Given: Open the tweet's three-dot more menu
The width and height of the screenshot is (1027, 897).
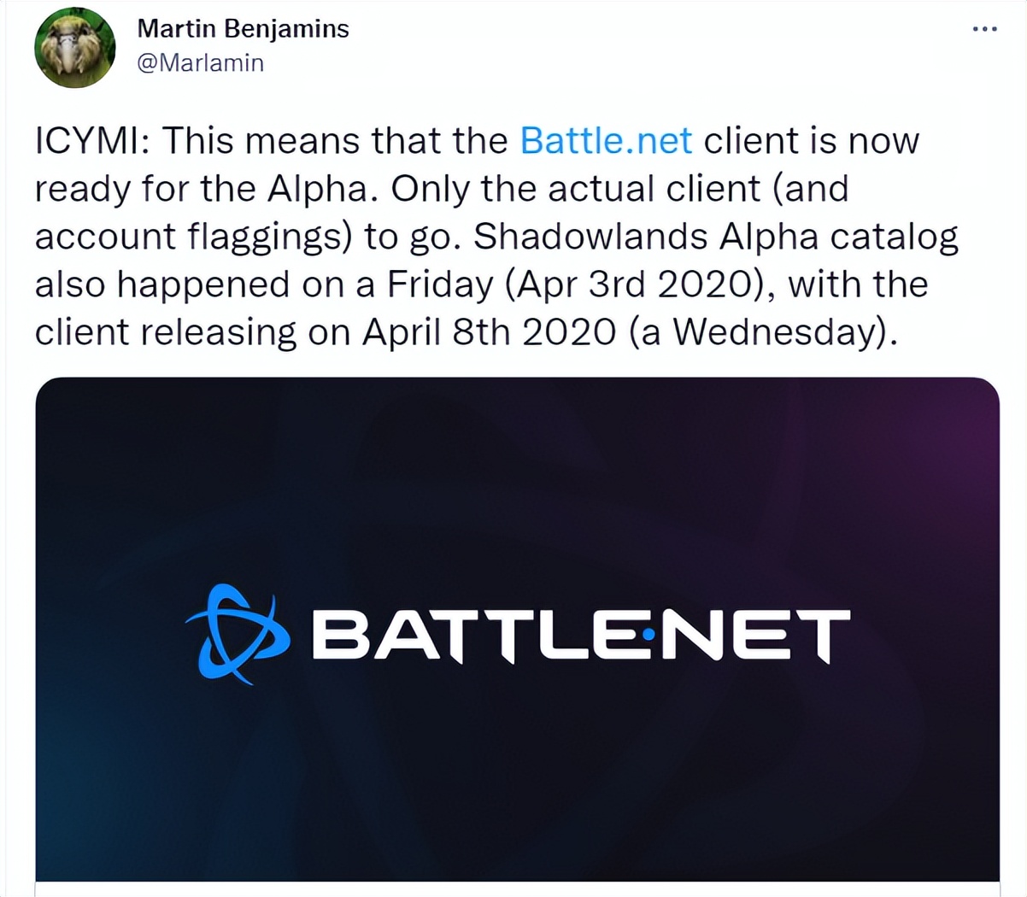Looking at the screenshot, I should click(984, 30).
